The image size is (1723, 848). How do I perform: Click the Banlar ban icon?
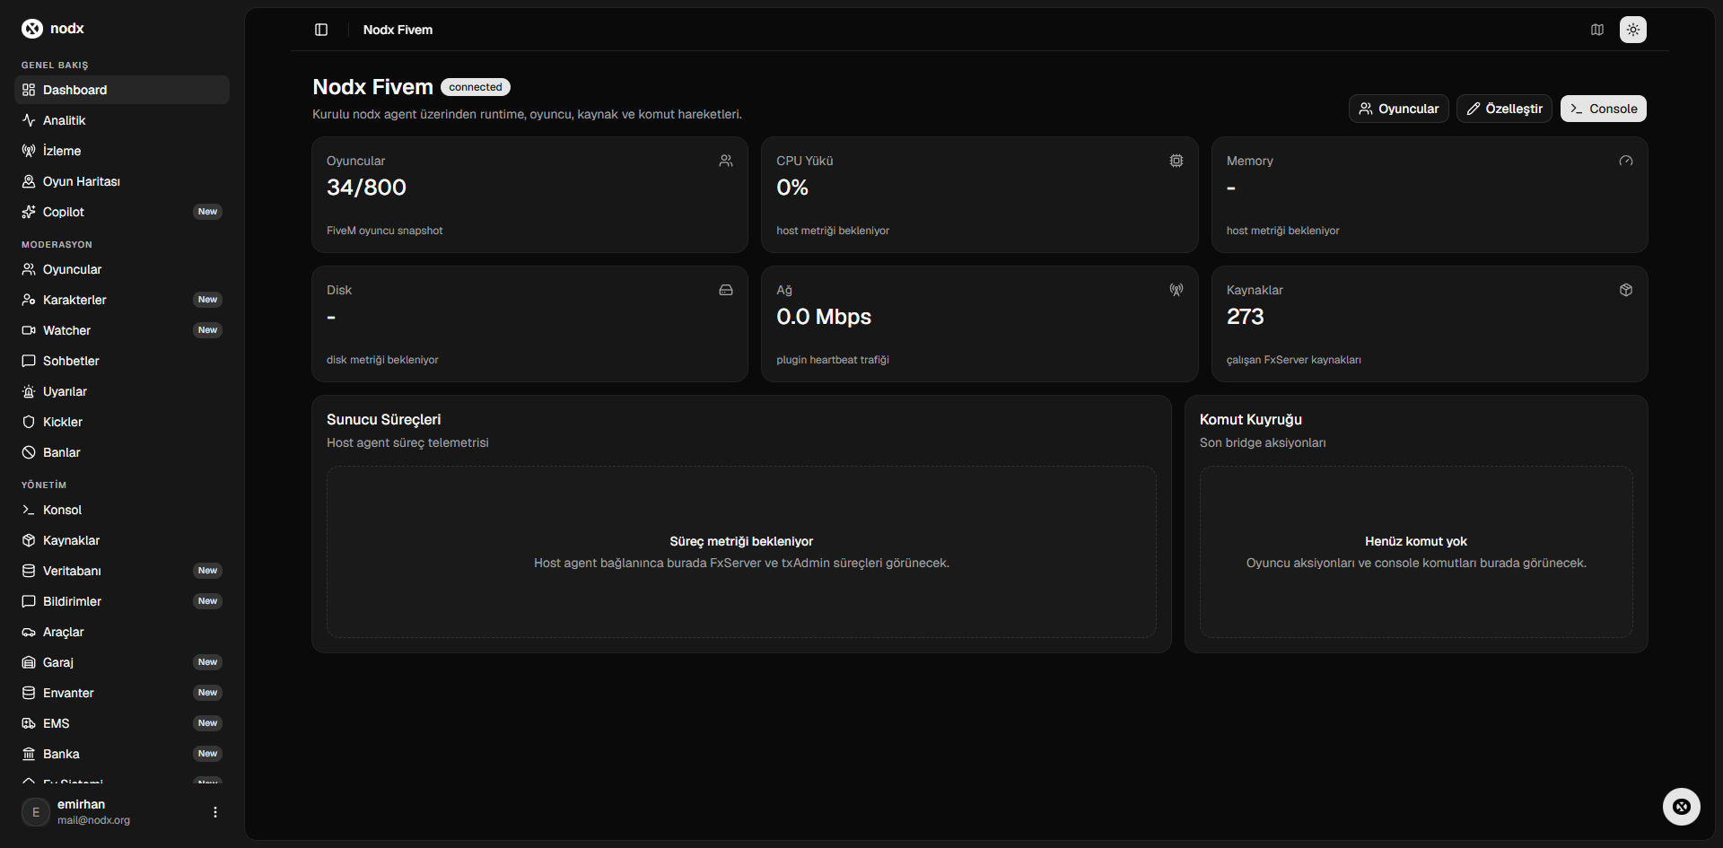tap(29, 452)
